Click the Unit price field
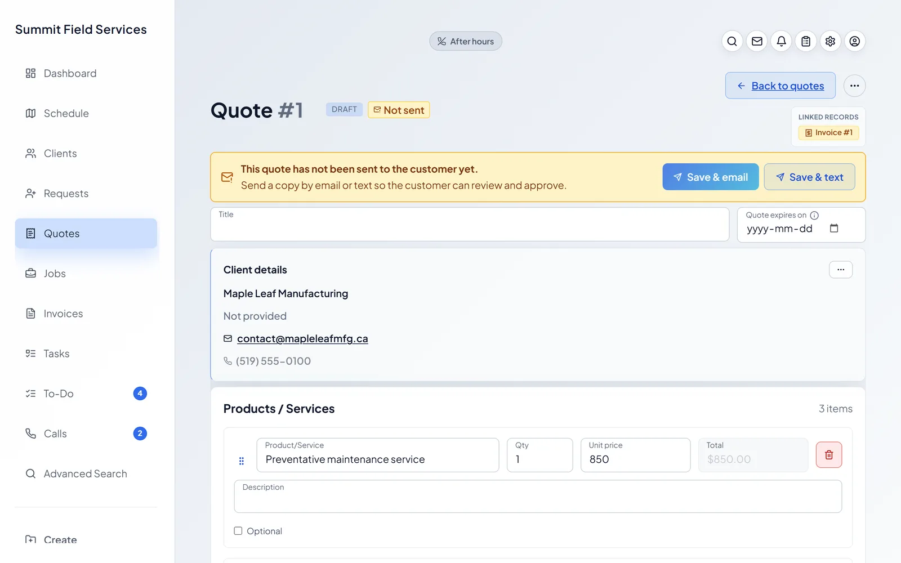 635,455
